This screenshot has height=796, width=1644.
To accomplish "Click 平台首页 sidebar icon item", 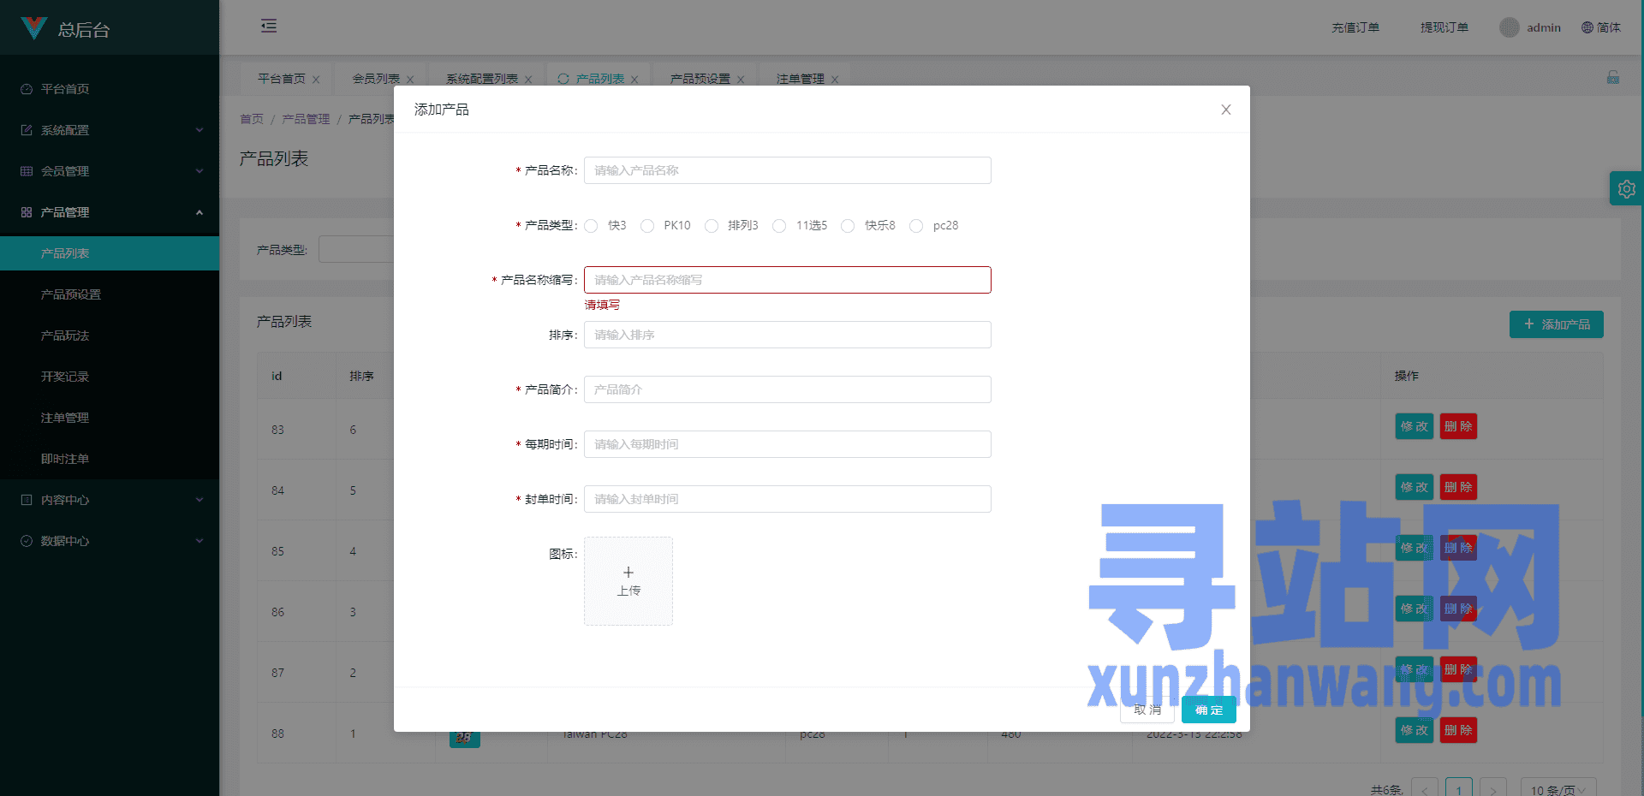I will (110, 89).
